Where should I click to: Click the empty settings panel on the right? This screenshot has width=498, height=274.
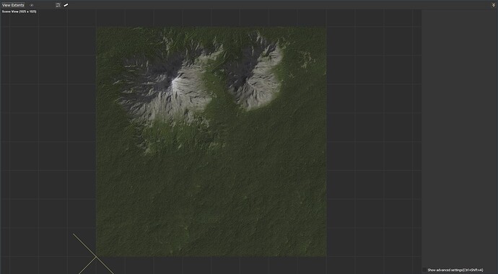click(x=459, y=136)
